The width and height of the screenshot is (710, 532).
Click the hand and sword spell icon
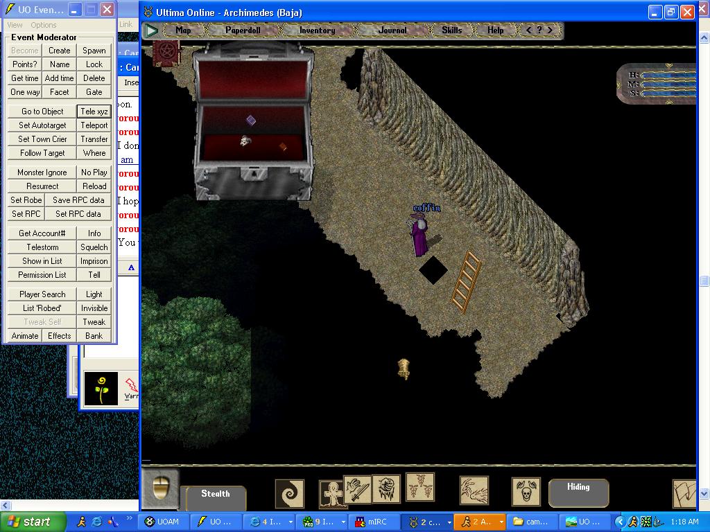(358, 490)
